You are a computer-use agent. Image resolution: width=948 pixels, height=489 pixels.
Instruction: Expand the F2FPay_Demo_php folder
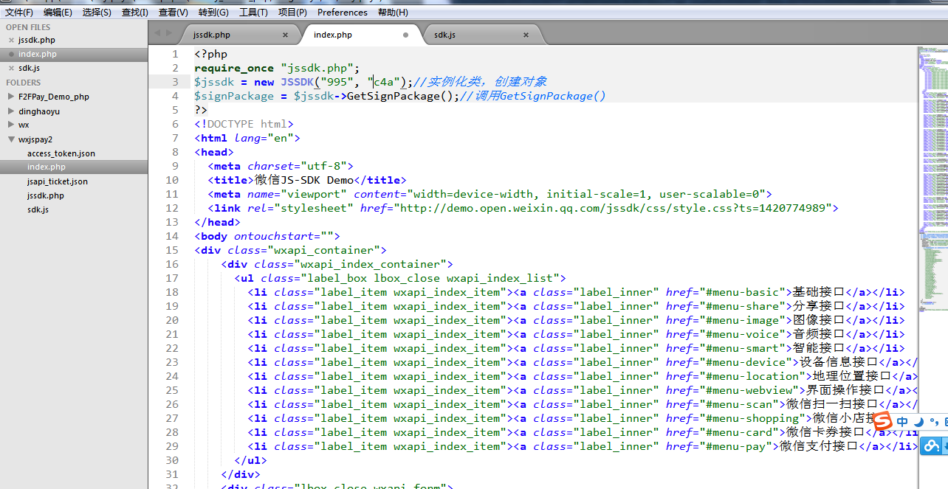coord(10,97)
